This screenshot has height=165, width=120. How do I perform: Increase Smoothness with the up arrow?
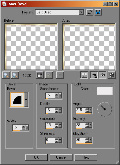coord(57,94)
